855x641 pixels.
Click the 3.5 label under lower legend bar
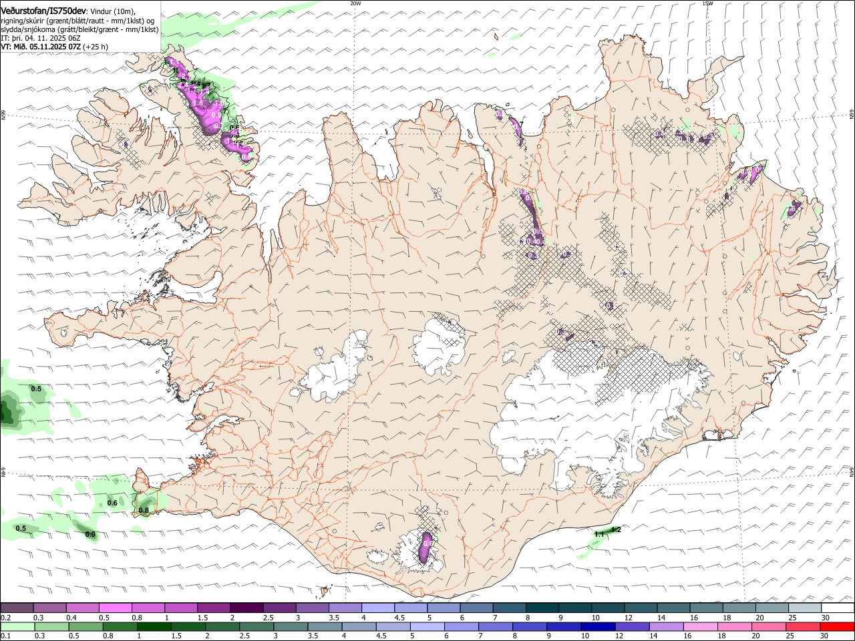[x=313, y=636]
